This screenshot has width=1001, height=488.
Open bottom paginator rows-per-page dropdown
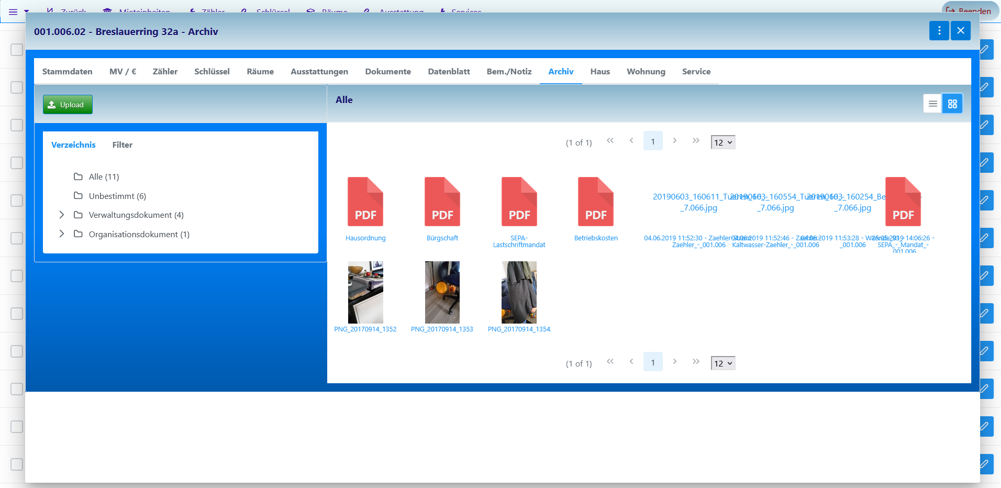pos(723,363)
